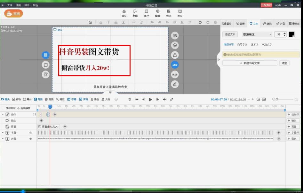The width and height of the screenshot is (303, 193).
Task: Switch to the 图片 panel tab
Action: tap(227, 24)
